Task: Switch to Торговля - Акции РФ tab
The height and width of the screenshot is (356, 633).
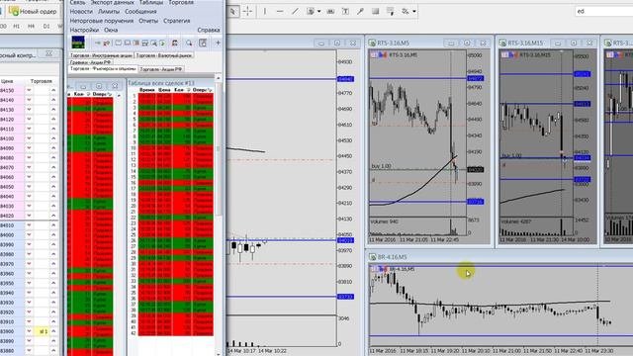Action: 161,69
